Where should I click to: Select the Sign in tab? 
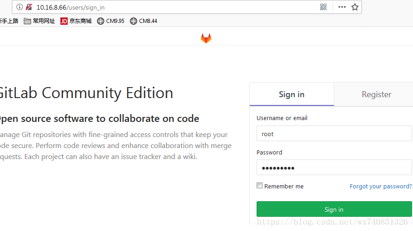pyautogui.click(x=292, y=94)
